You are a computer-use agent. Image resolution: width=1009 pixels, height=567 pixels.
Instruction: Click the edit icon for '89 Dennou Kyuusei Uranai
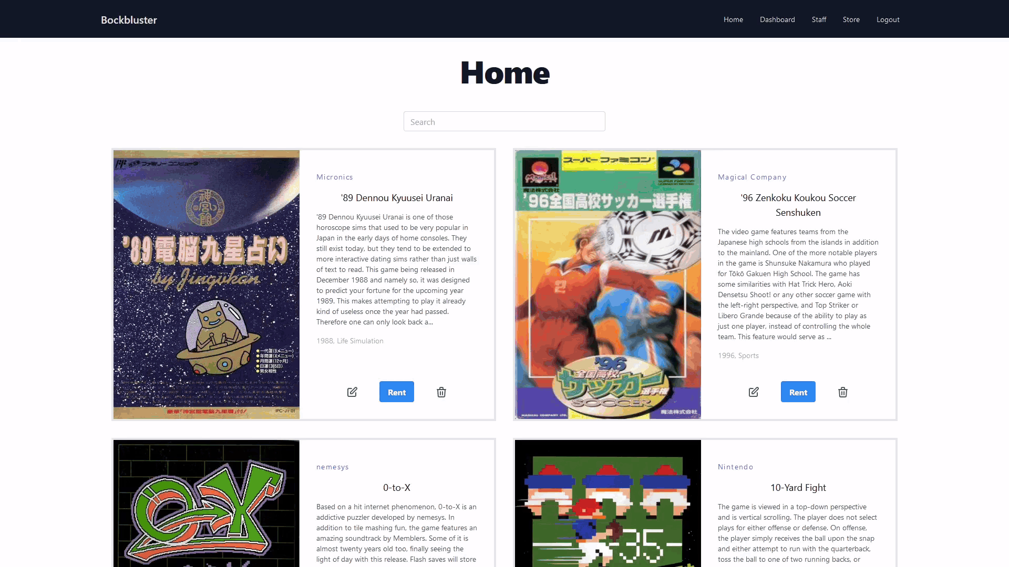[x=352, y=392]
